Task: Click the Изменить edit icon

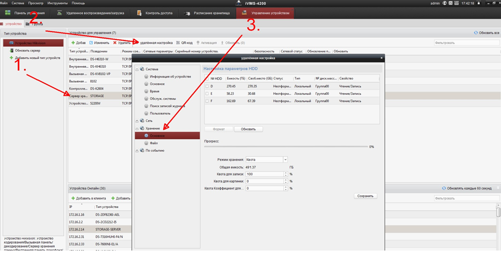Action: (x=91, y=43)
